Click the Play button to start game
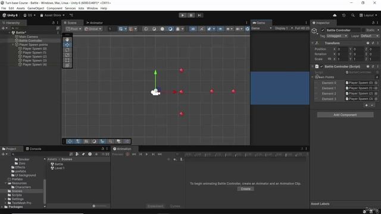381x214 pixels. (x=183, y=15)
